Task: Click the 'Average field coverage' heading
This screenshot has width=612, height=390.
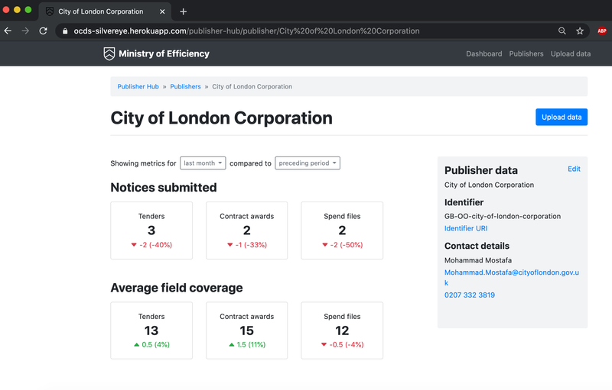Action: (x=177, y=288)
